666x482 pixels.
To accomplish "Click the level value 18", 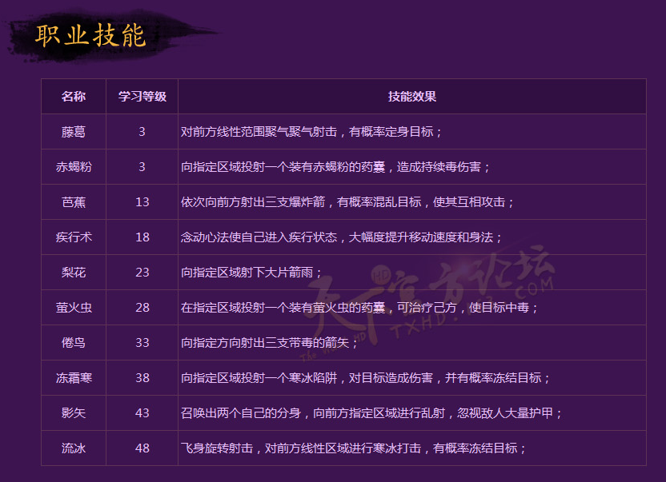I will pyautogui.click(x=142, y=237).
